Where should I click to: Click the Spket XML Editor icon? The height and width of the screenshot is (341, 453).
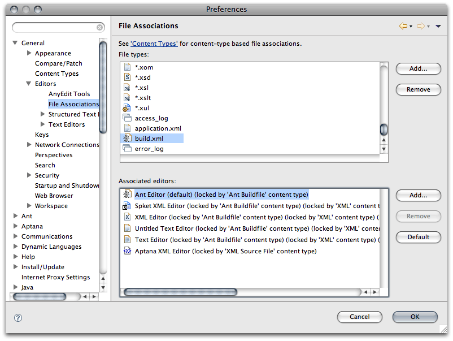127,206
